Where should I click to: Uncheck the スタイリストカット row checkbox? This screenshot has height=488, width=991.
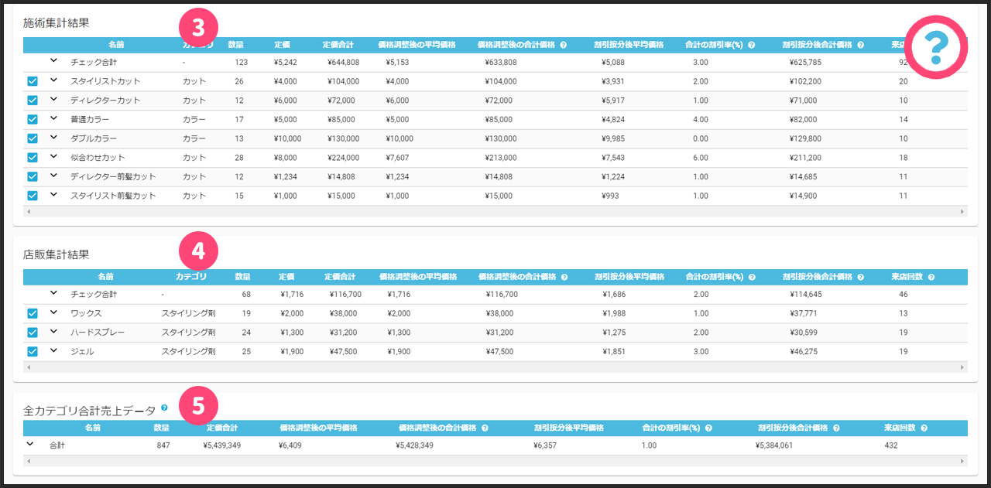[33, 80]
